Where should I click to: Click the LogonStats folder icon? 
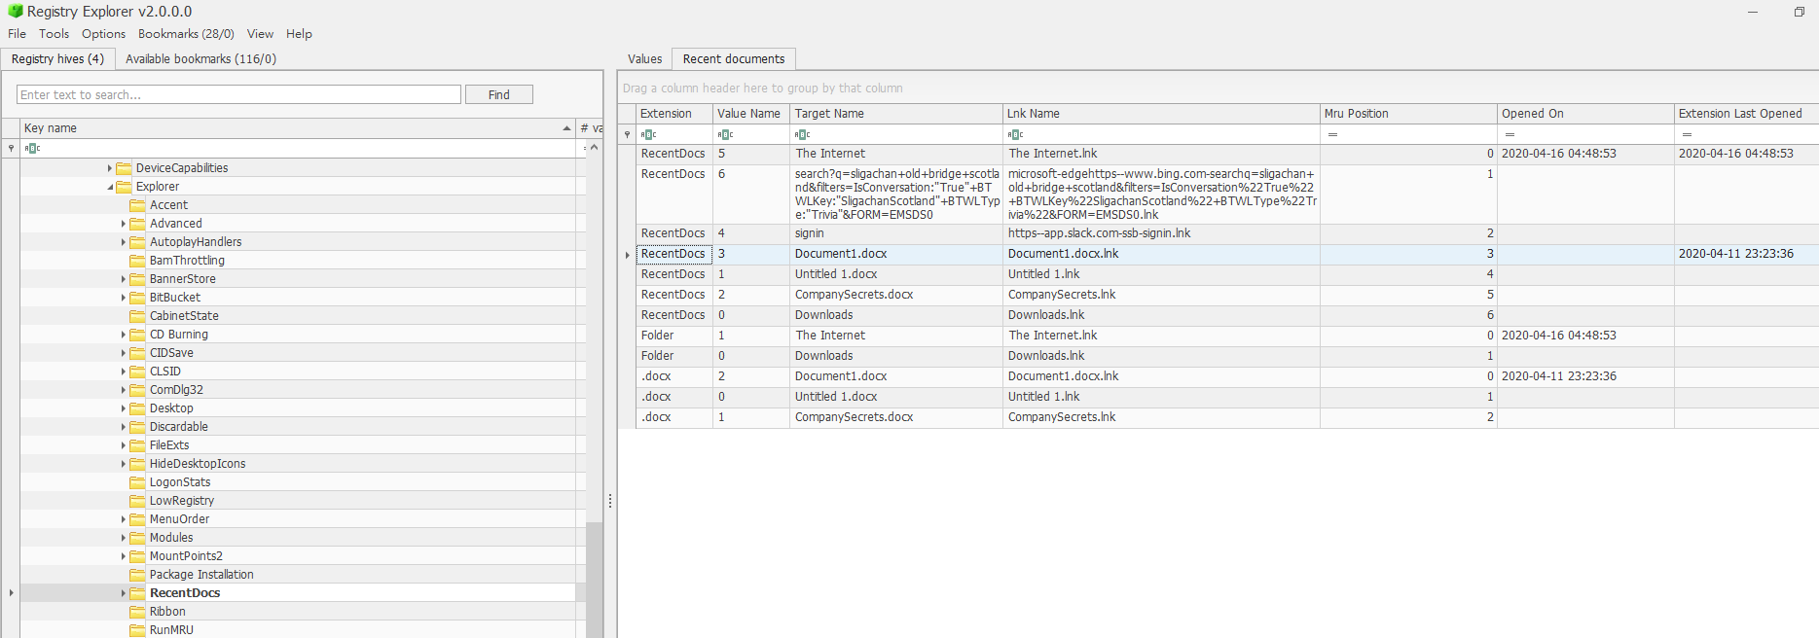click(x=137, y=482)
